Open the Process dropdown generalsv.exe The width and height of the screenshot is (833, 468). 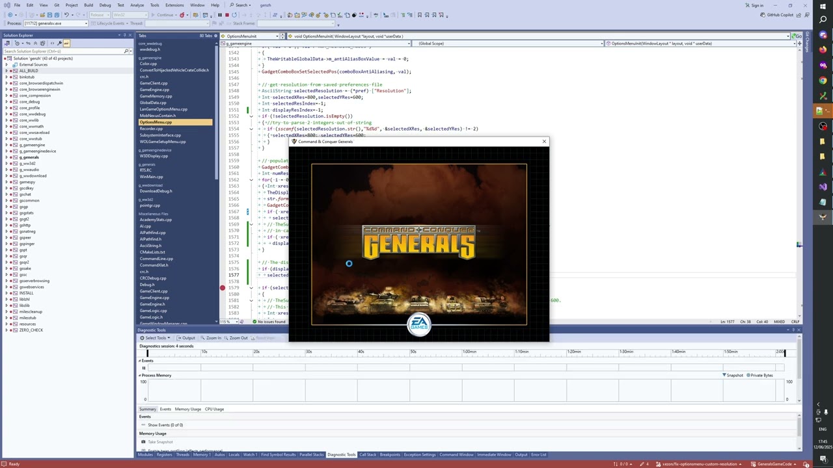(55, 23)
